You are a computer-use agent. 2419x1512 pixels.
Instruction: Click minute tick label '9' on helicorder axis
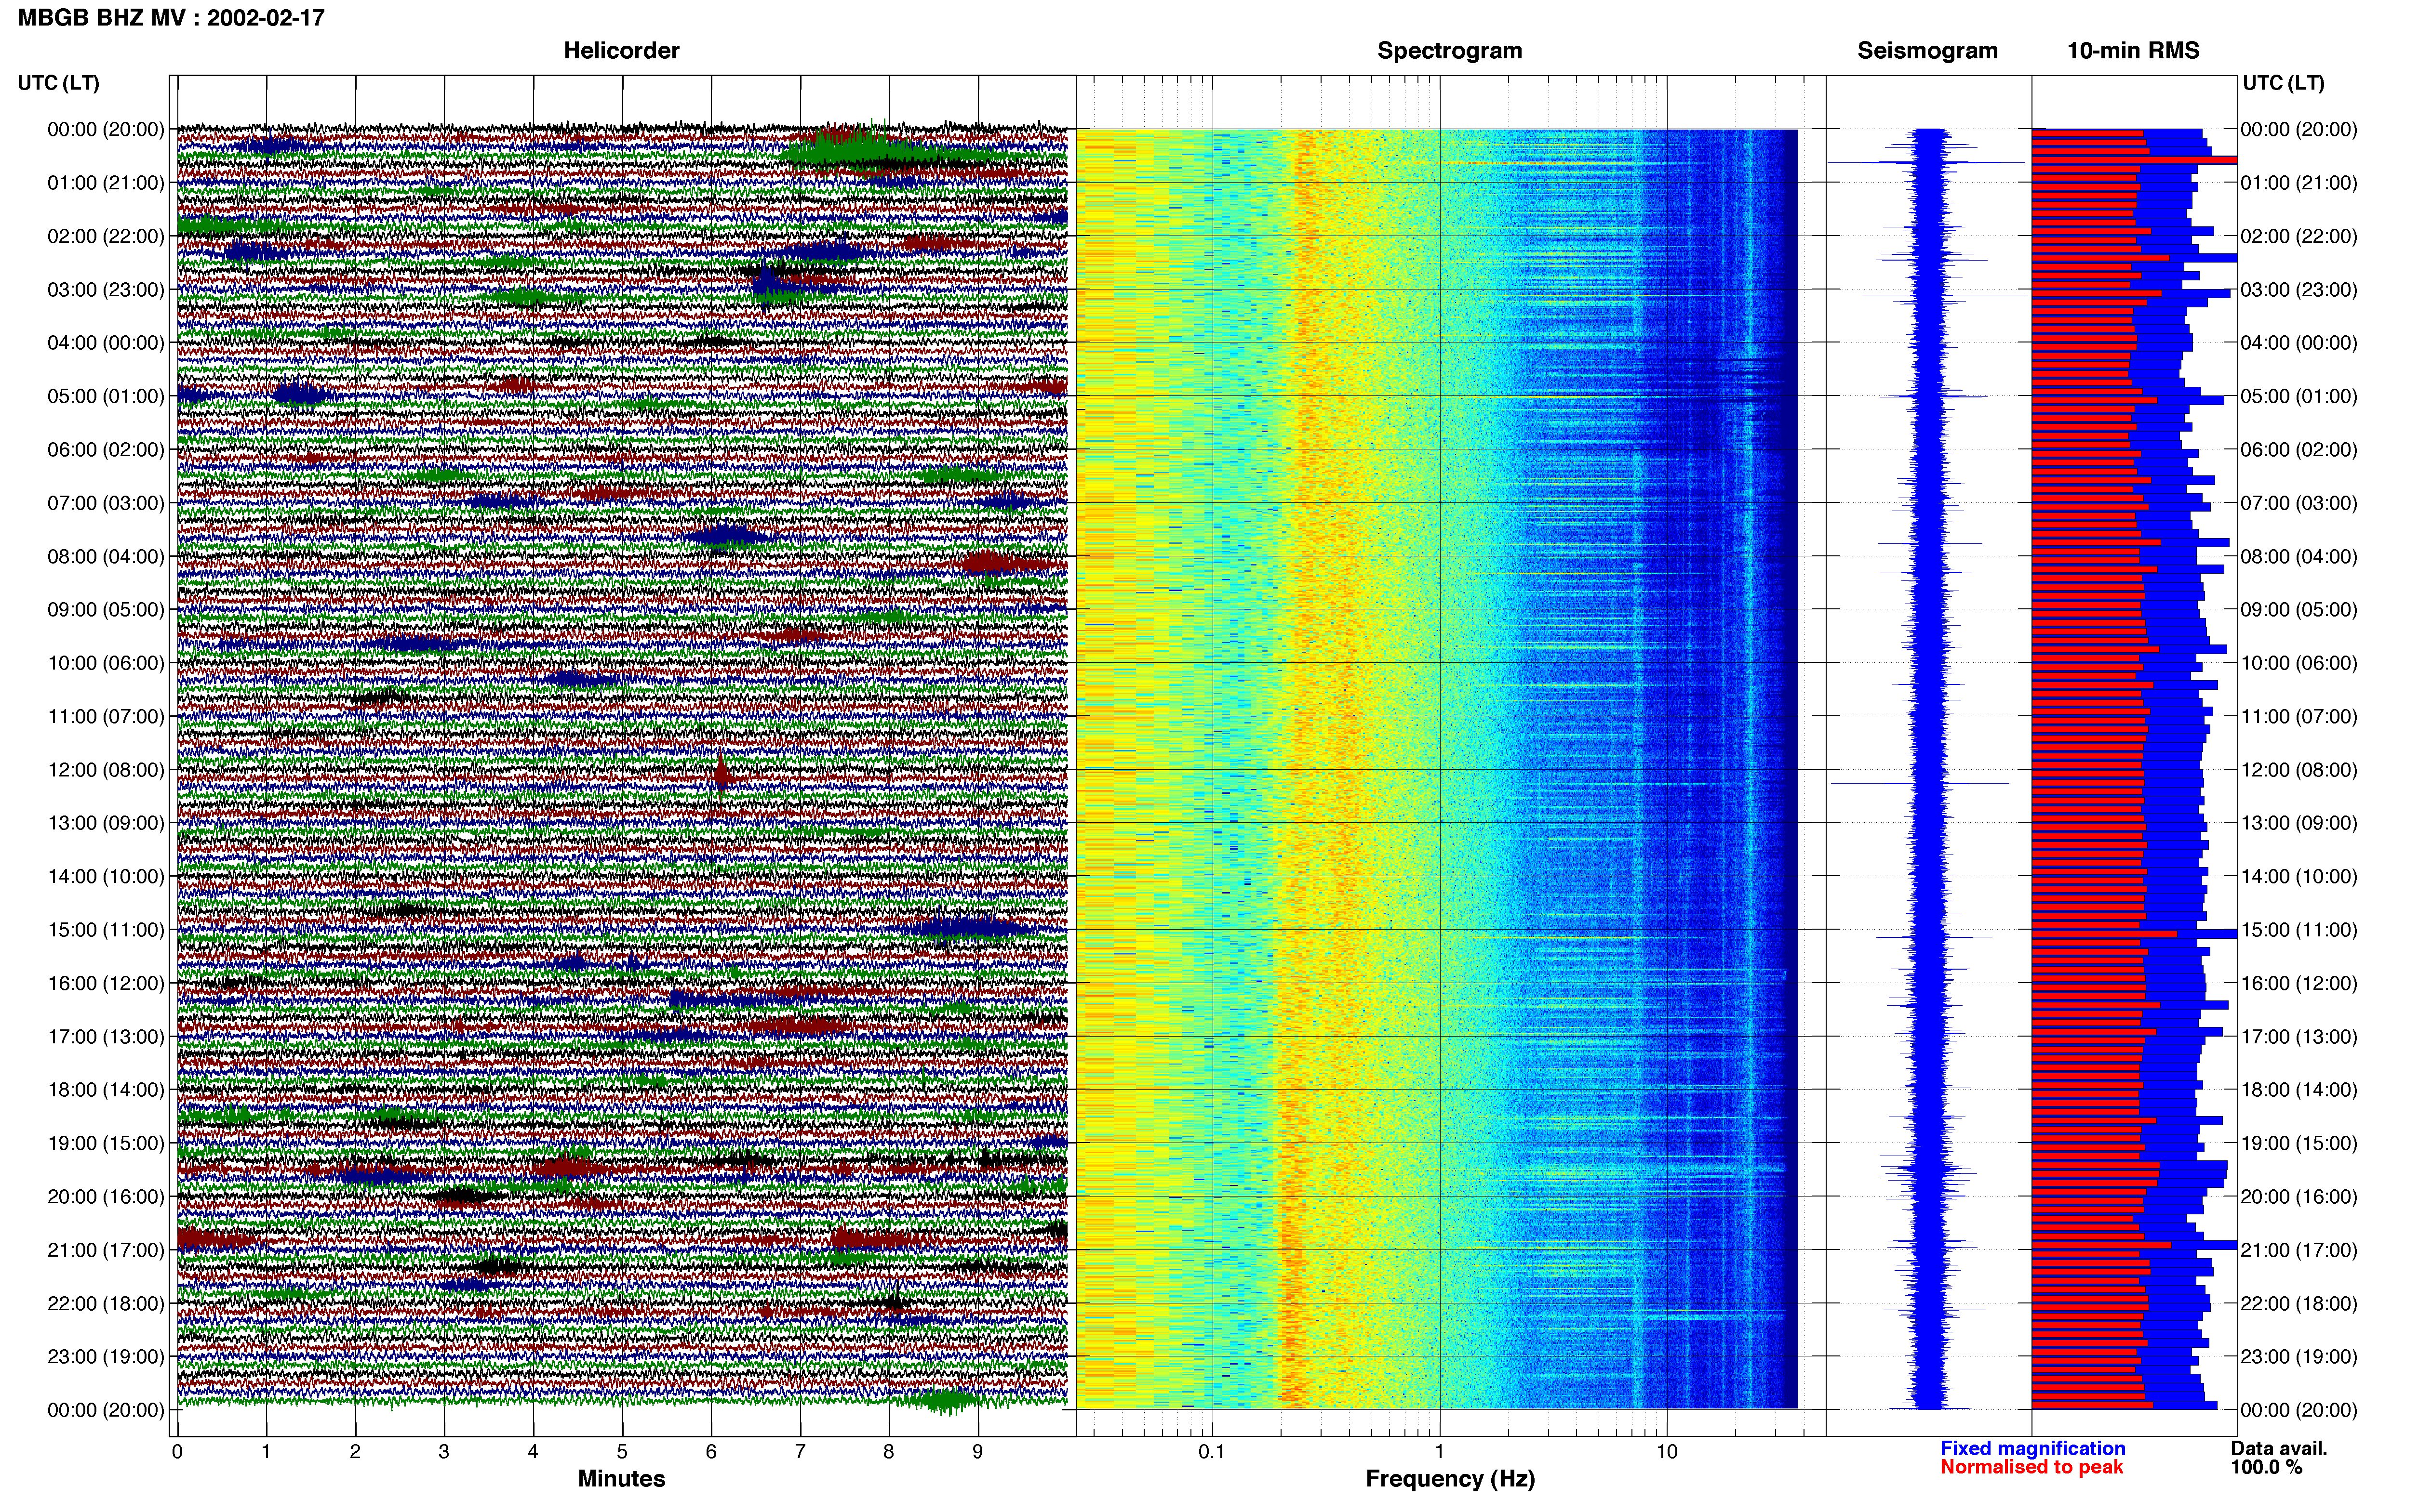click(x=977, y=1452)
